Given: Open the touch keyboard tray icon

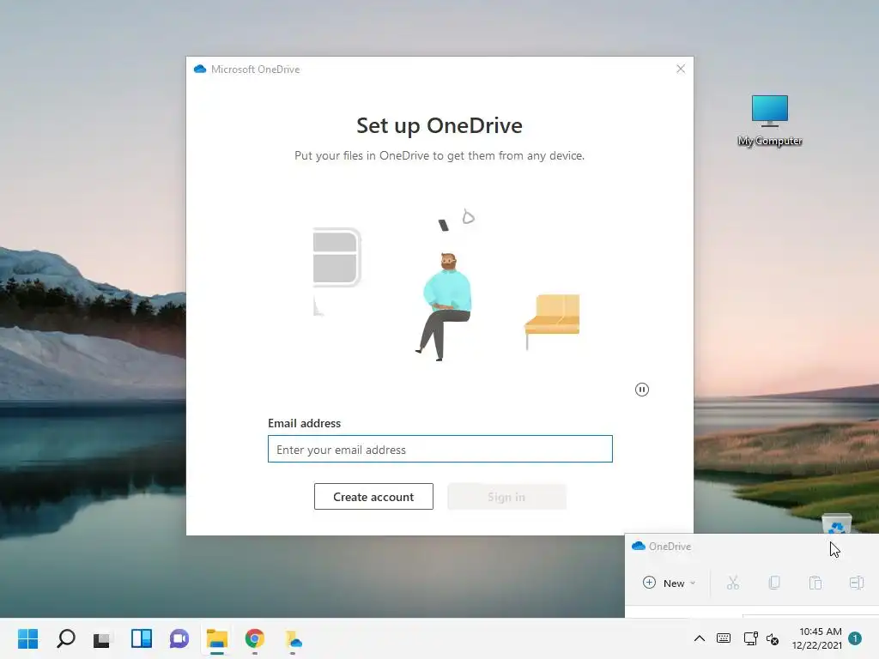Looking at the screenshot, I should tap(724, 638).
